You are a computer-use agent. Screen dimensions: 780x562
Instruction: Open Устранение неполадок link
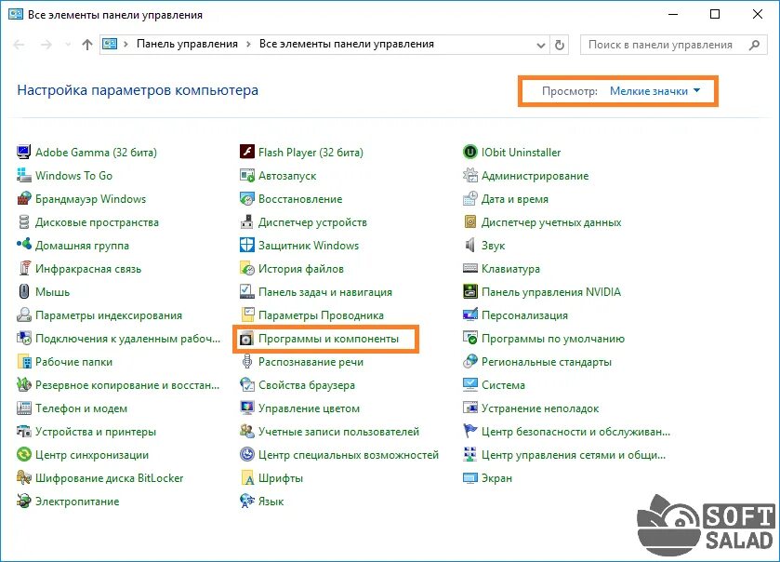(540, 408)
